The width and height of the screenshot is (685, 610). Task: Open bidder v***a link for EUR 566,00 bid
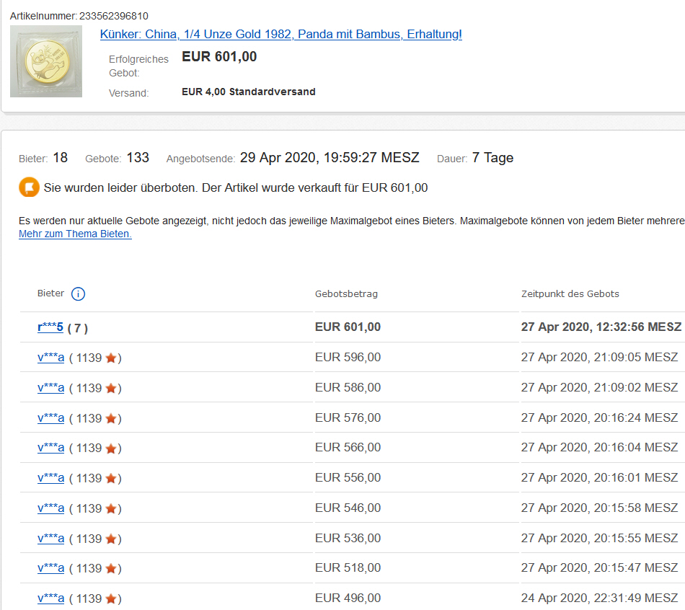(x=50, y=448)
